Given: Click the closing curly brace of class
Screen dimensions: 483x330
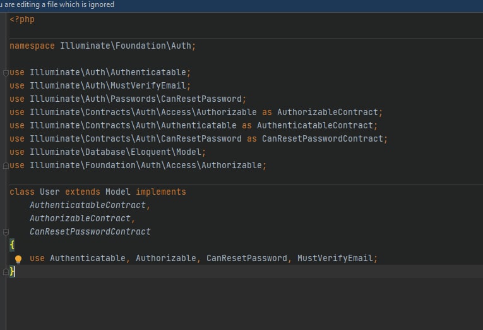Looking at the screenshot, I should pos(12,271).
